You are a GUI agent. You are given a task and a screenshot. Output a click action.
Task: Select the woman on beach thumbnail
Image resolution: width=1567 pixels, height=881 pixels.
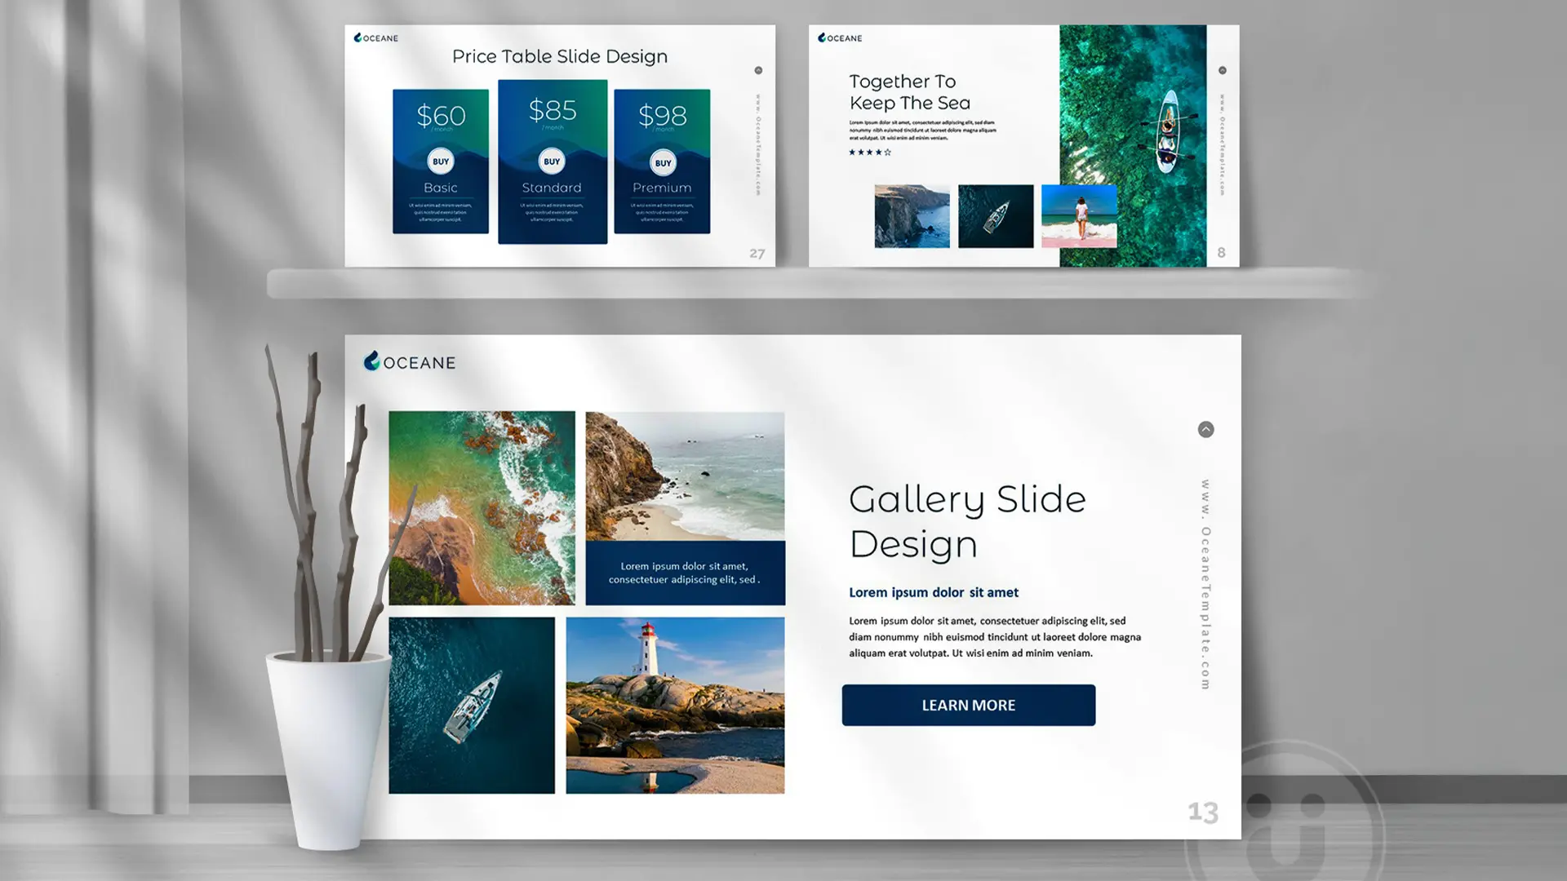point(1079,216)
